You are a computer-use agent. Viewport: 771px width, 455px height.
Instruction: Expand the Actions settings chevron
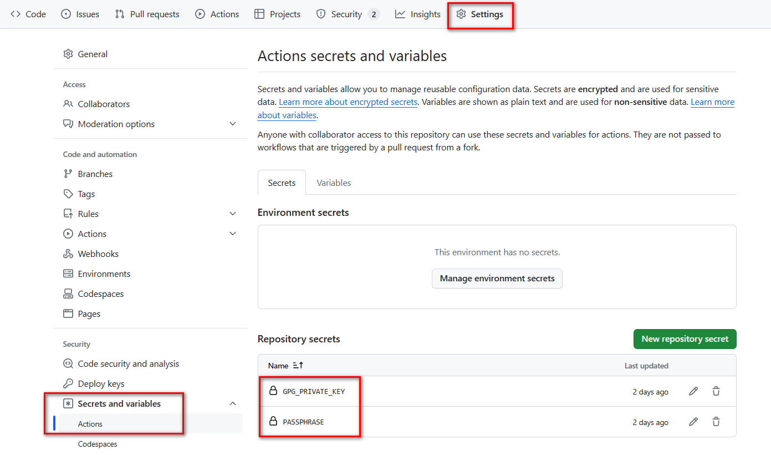coord(233,234)
